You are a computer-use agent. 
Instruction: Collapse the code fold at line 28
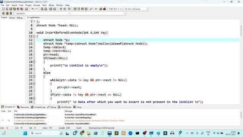pos(34,98)
